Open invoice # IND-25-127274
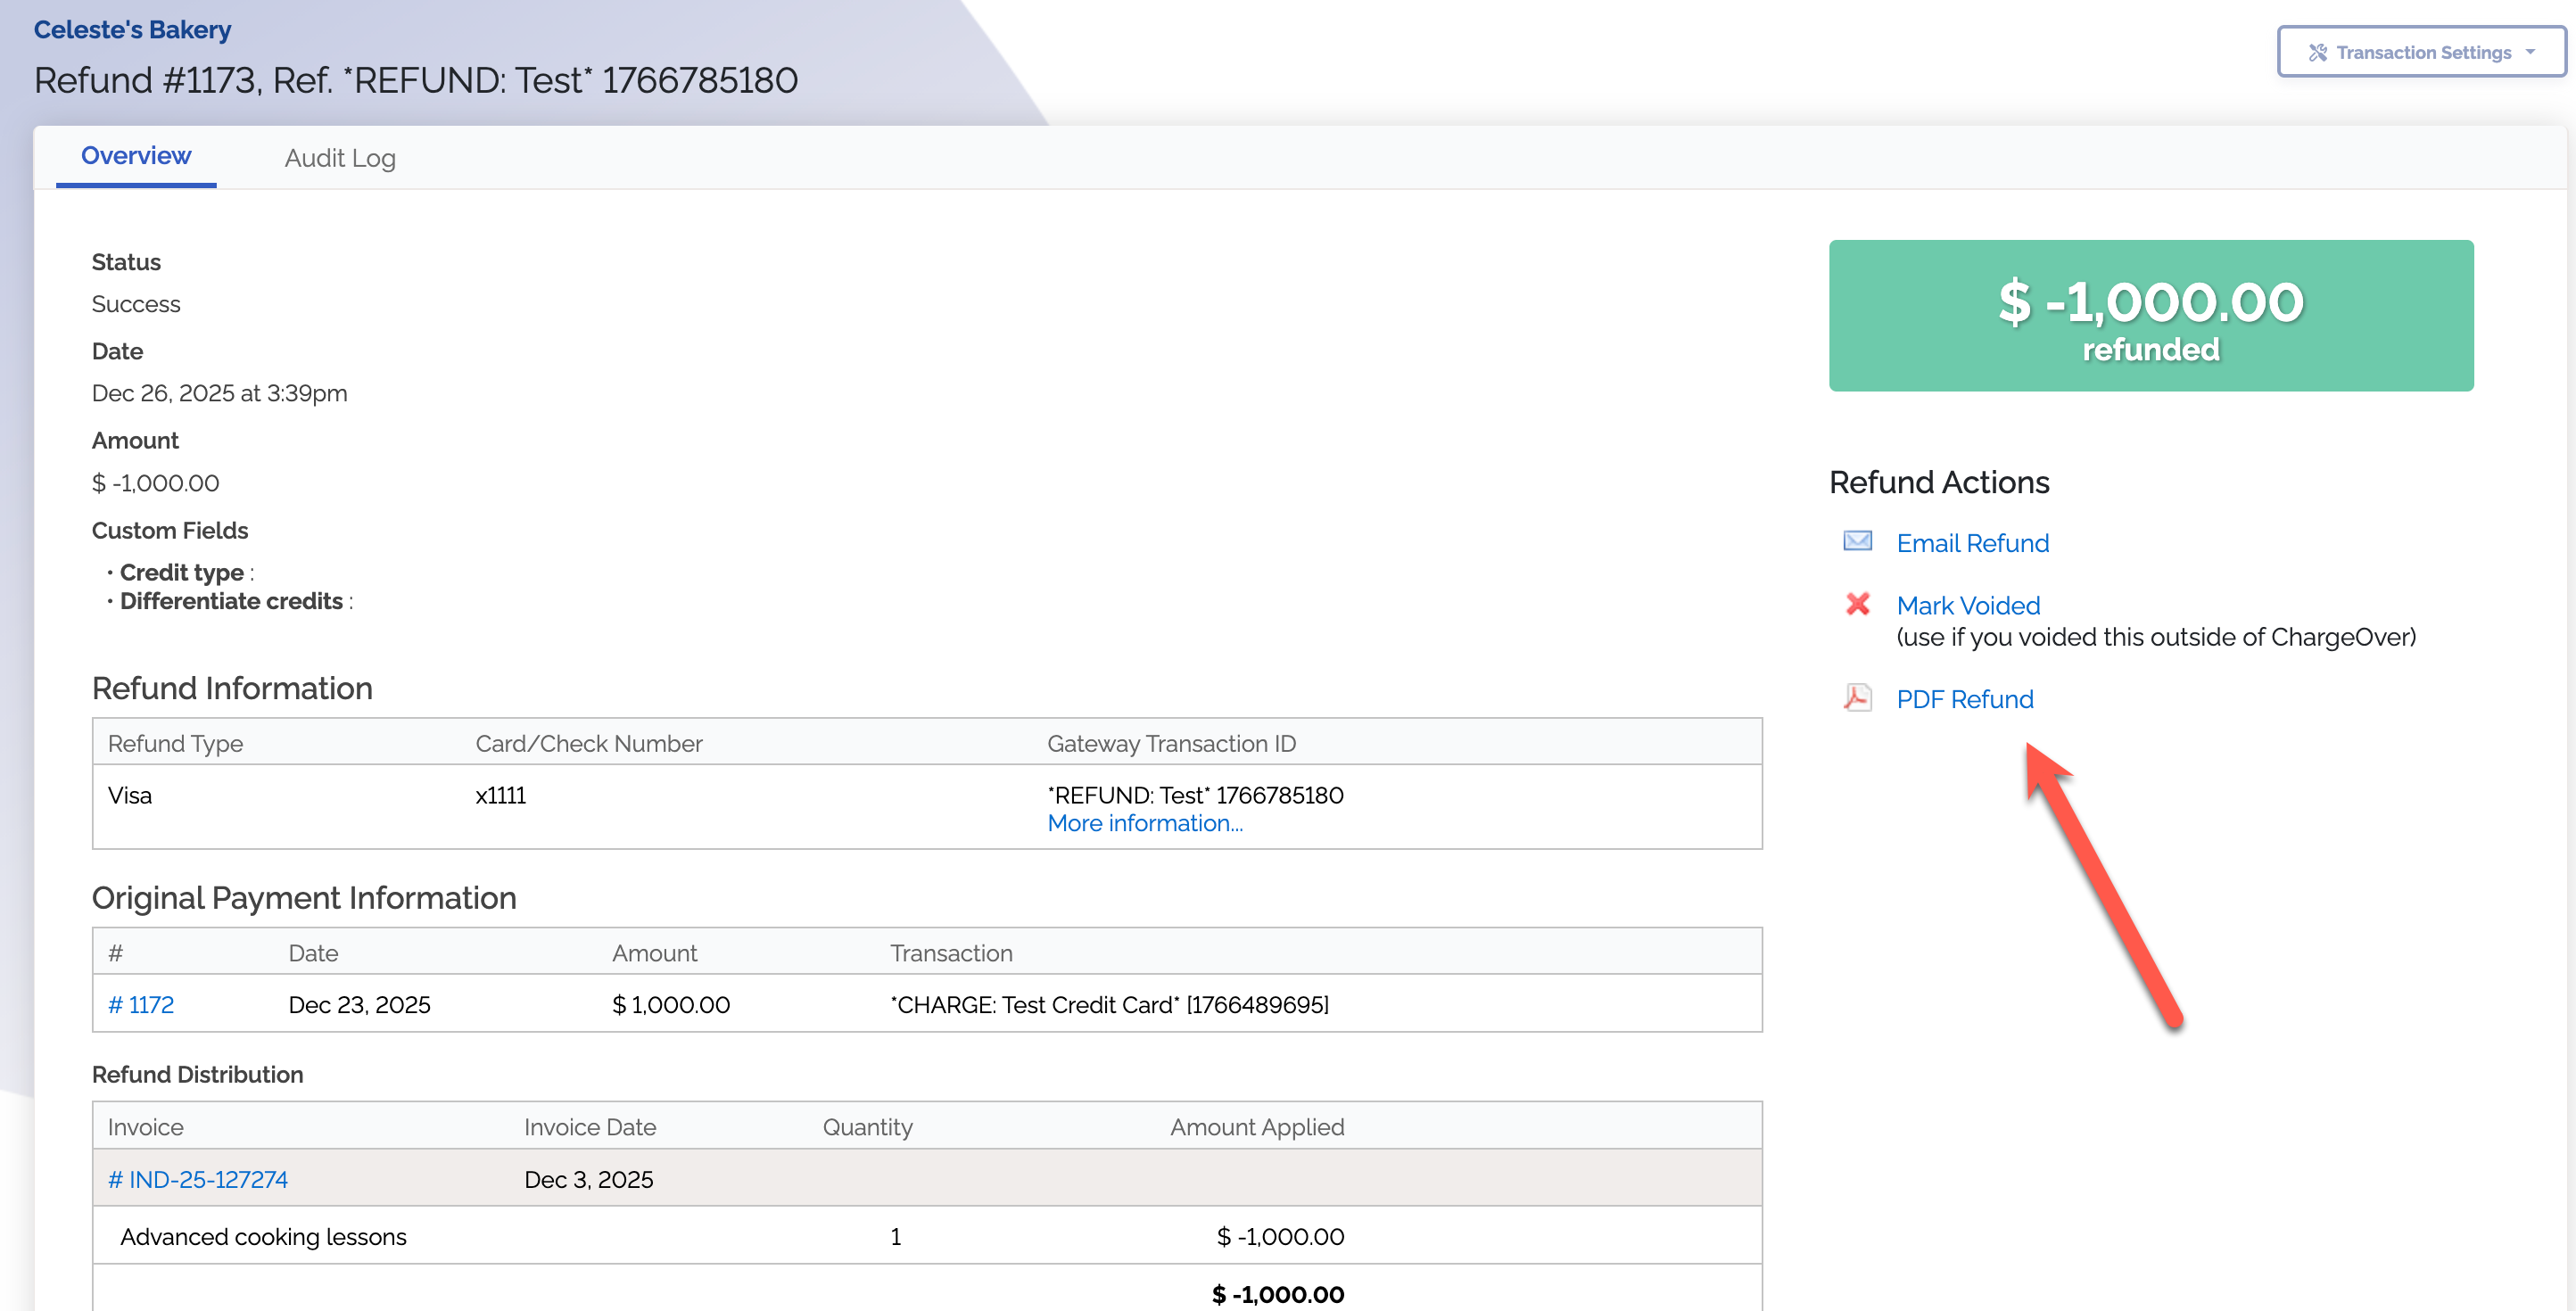This screenshot has width=2576, height=1311. pos(198,1179)
